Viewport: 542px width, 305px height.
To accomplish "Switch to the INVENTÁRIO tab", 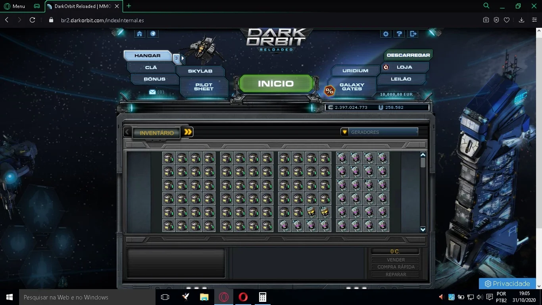I will coord(156,133).
